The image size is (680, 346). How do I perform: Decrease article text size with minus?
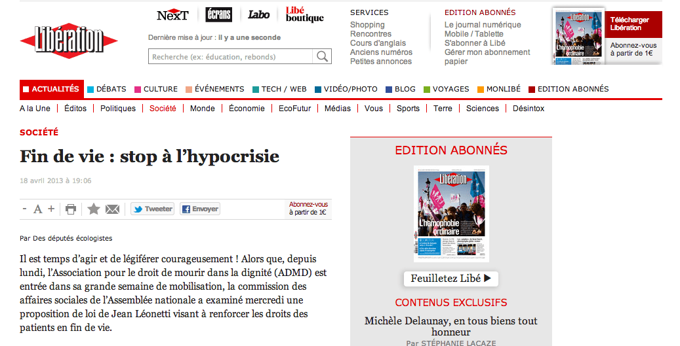[25, 209]
